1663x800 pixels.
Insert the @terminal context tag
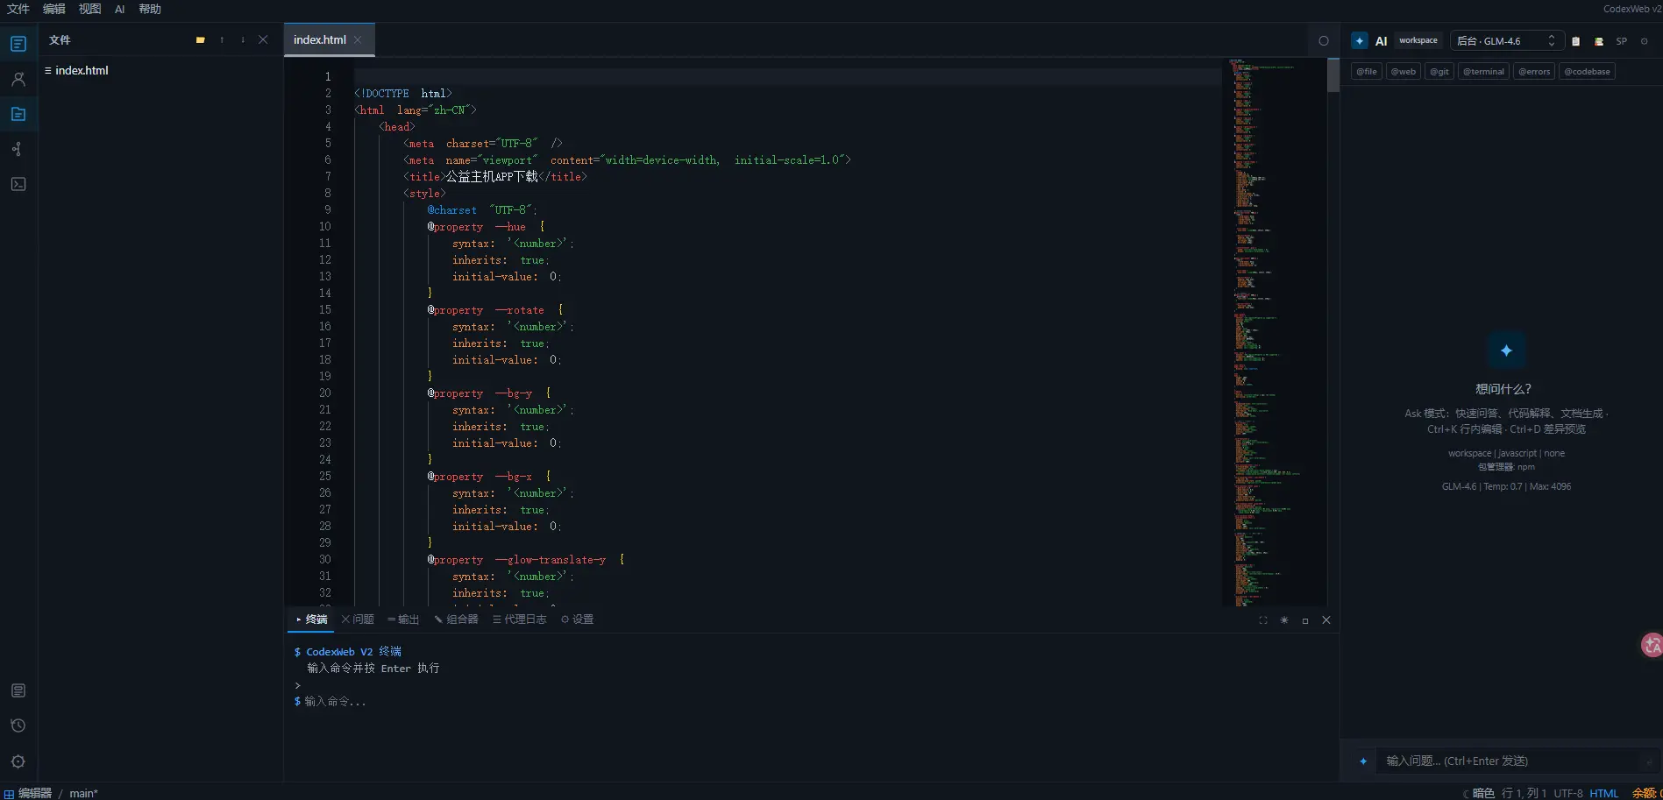pos(1483,72)
